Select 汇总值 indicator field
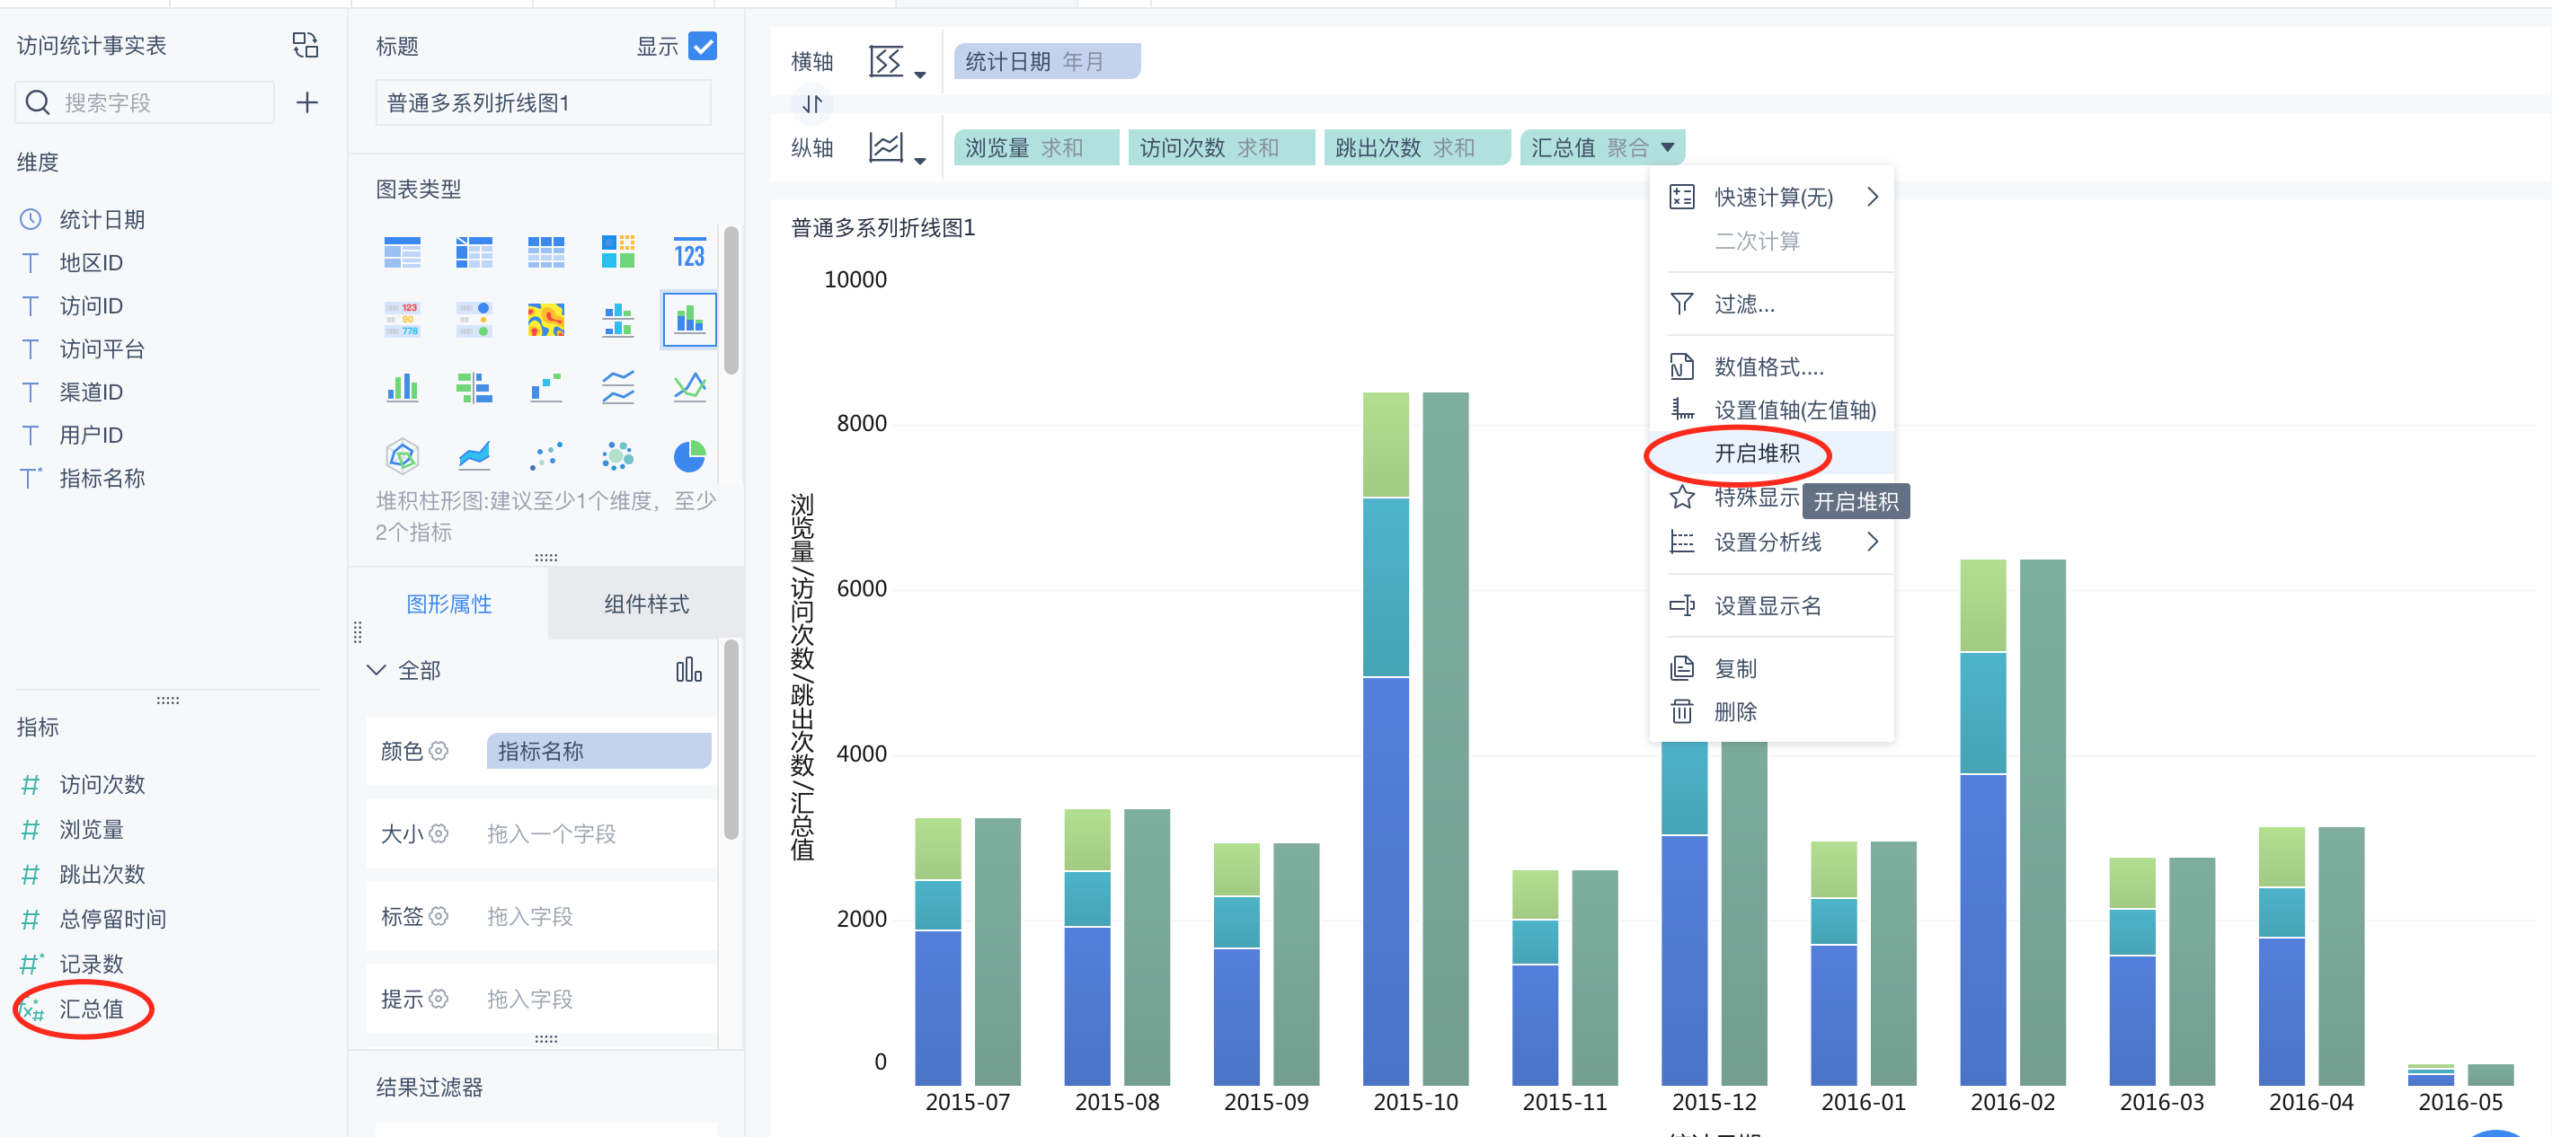The image size is (2552, 1137). pyautogui.click(x=90, y=1009)
